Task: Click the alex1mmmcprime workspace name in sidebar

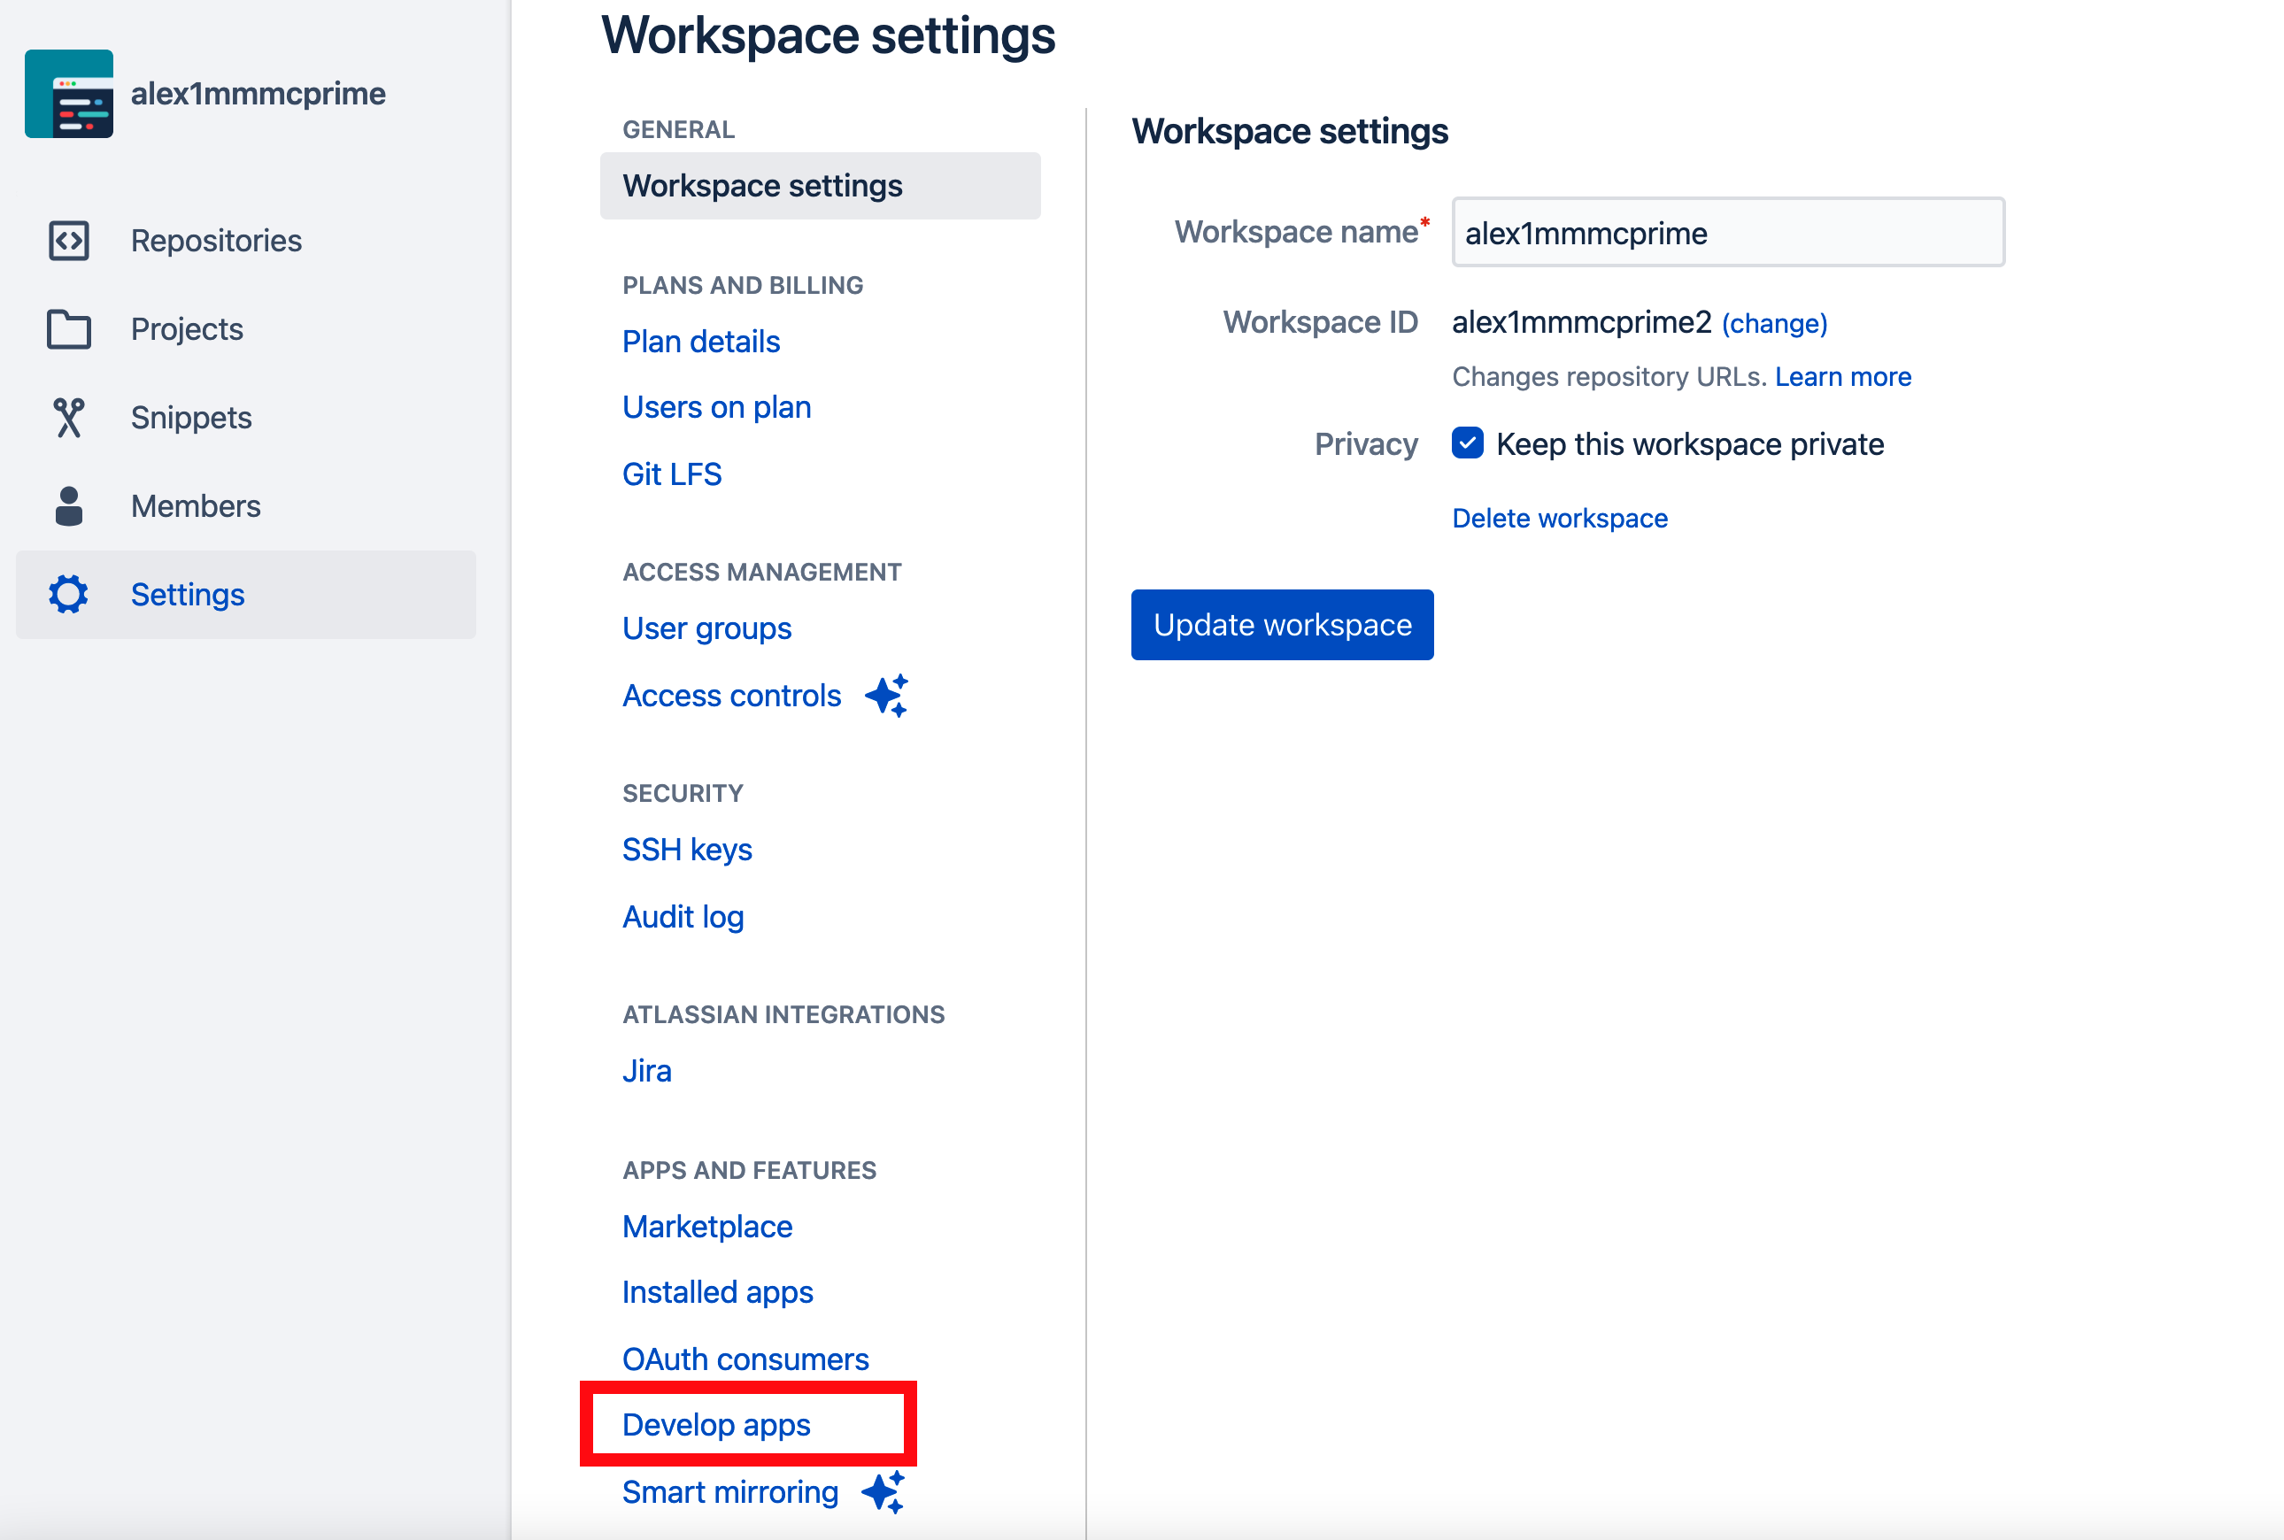Action: click(258, 95)
